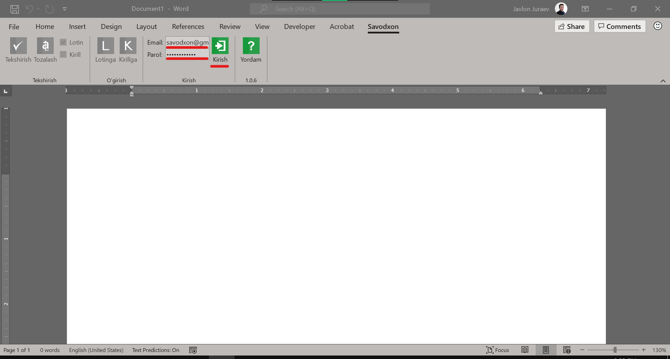Open the feedback smiley face icon
The height and width of the screenshot is (359, 670).
657,26
